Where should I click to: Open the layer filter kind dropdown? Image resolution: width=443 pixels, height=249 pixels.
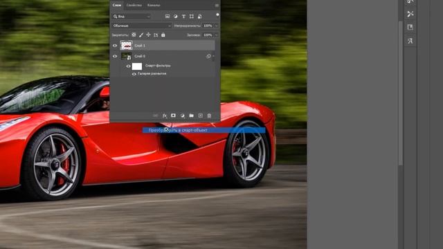point(132,17)
